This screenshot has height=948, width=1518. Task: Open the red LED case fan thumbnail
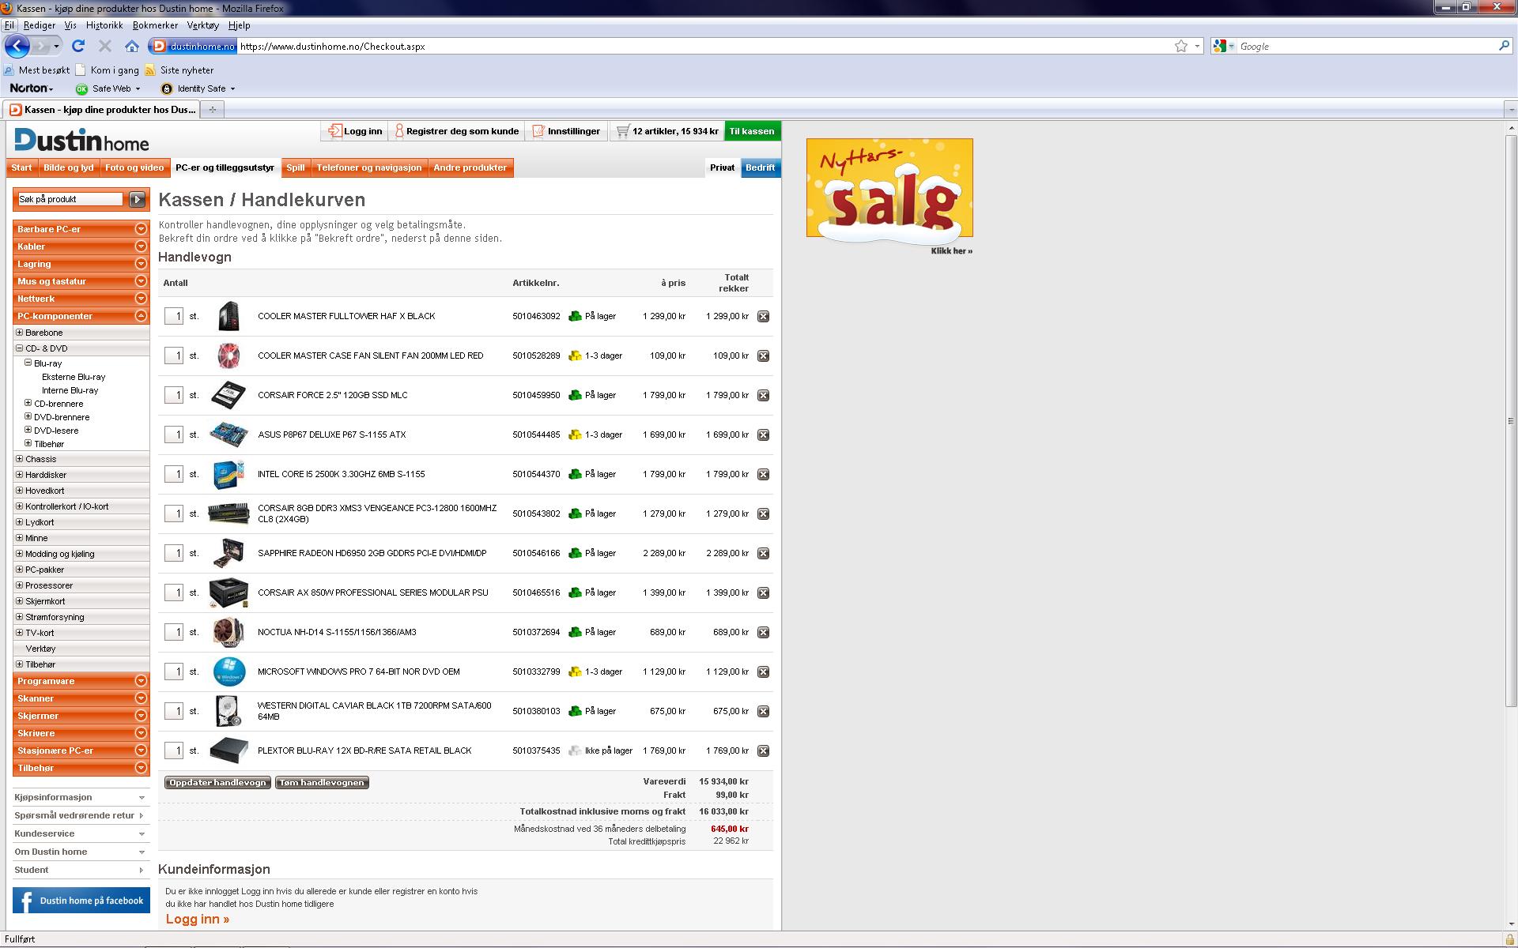228,355
